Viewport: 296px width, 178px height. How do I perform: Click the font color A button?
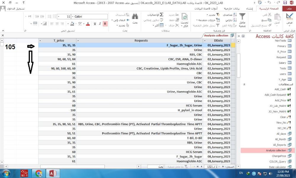pyautogui.click(x=88, y=24)
